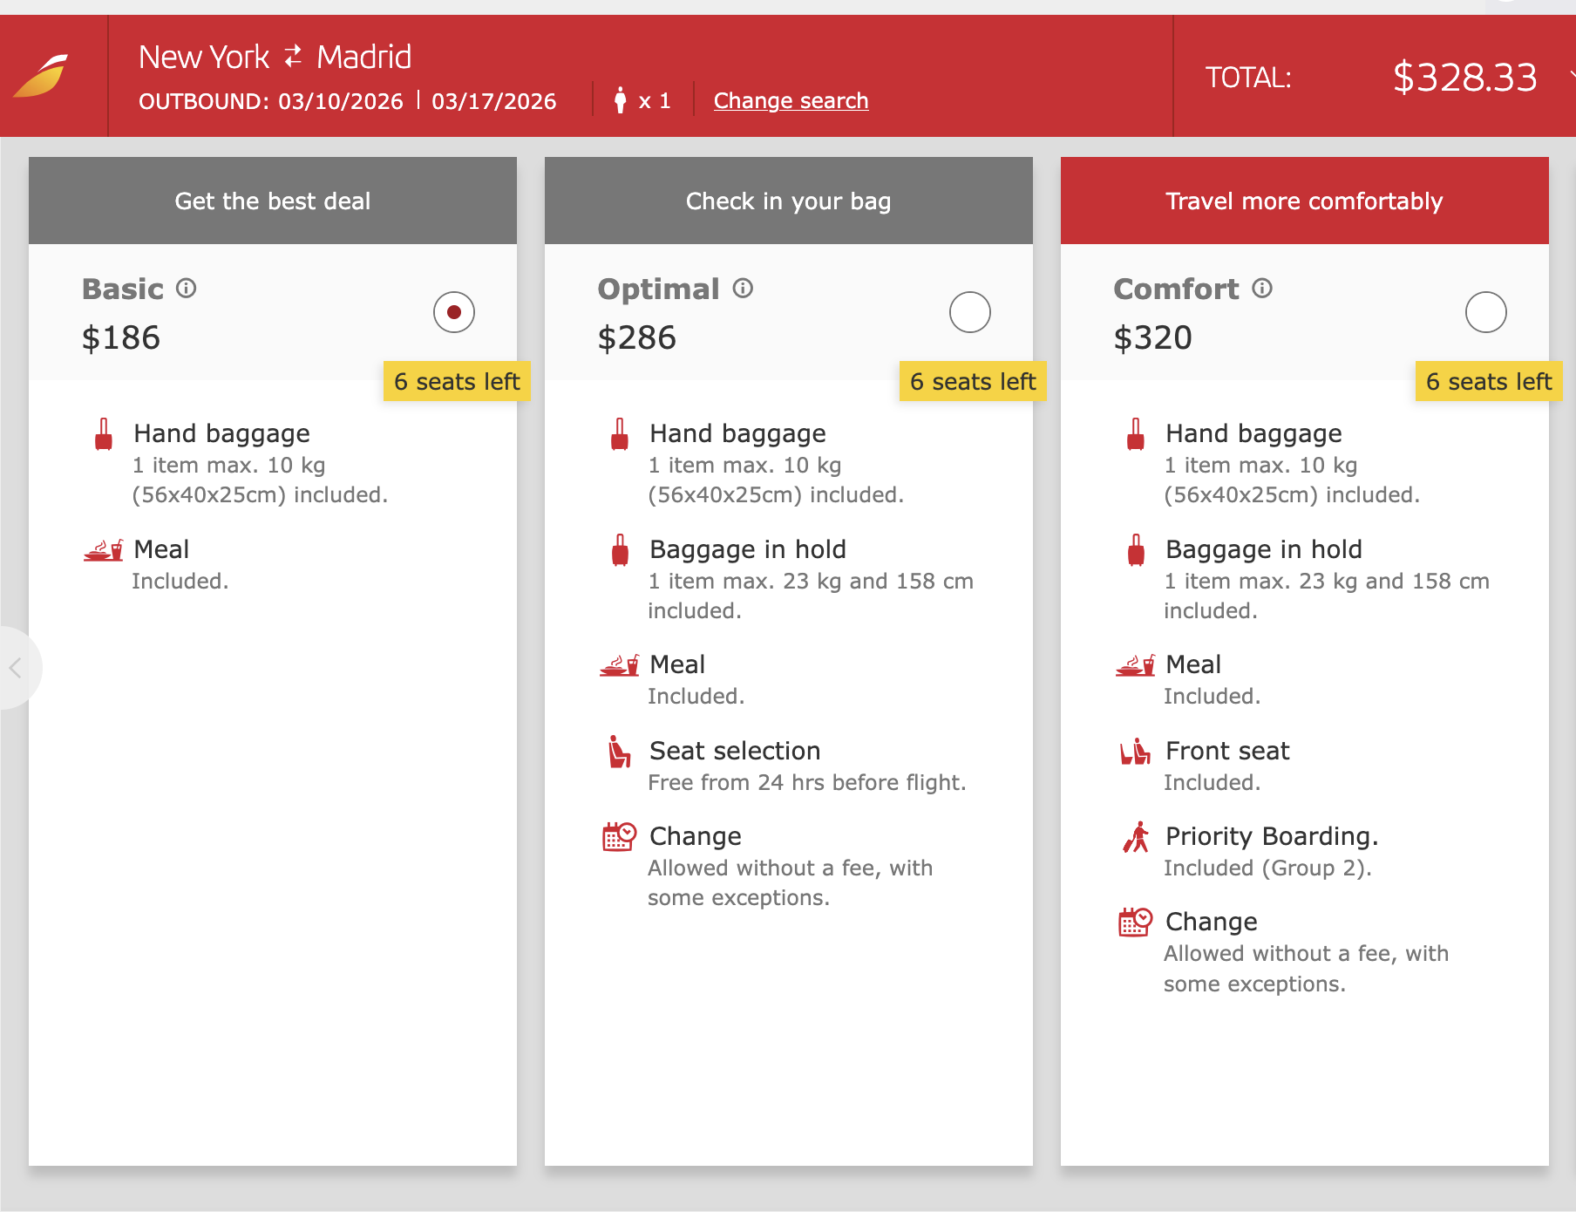The height and width of the screenshot is (1212, 1576).
Task: Open the Change search link
Action: [x=790, y=100]
